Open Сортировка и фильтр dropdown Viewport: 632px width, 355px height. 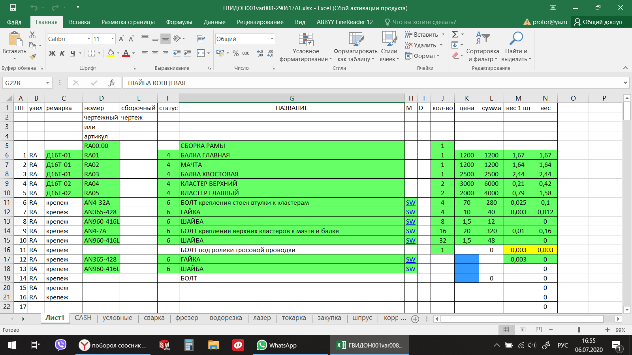pos(483,47)
